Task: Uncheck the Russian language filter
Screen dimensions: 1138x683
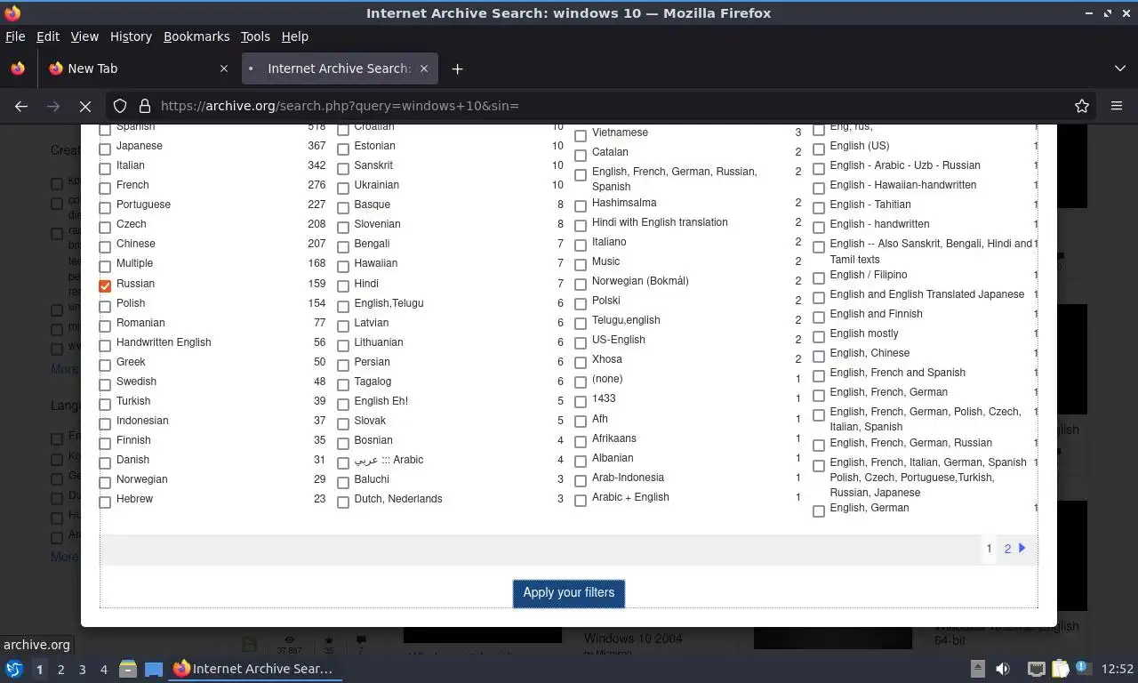Action: [x=105, y=285]
